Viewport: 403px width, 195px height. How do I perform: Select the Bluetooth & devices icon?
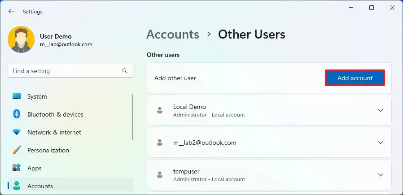(x=17, y=114)
